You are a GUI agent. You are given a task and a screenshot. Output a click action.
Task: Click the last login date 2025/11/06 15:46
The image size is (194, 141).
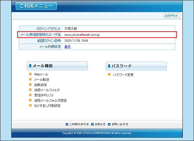point(76,41)
